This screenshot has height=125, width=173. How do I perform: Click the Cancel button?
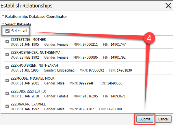[x=163, y=119]
